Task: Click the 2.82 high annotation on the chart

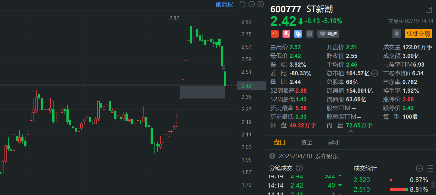Action: coord(174,18)
